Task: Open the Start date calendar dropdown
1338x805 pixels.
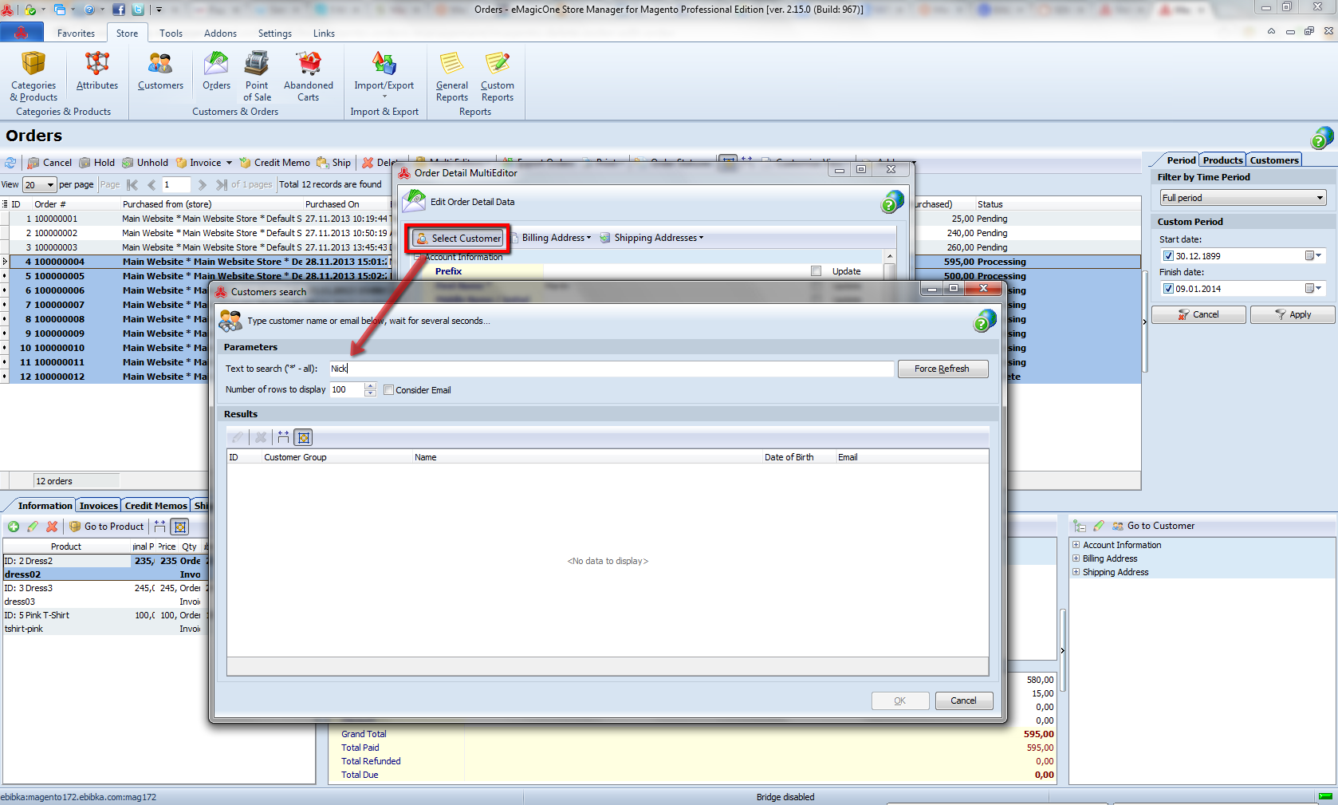Action: tap(1313, 256)
